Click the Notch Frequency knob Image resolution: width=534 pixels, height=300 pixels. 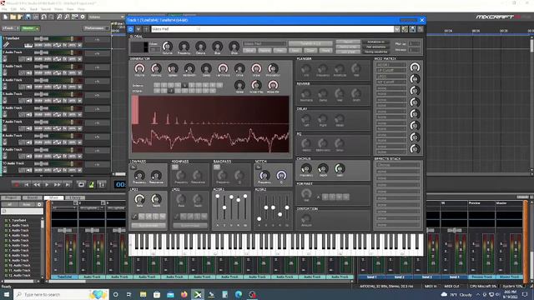point(264,175)
